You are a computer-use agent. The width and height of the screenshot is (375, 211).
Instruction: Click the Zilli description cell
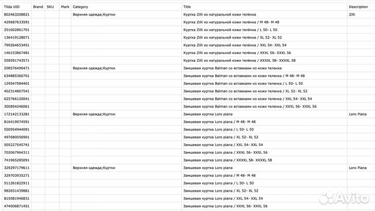pos(360,15)
